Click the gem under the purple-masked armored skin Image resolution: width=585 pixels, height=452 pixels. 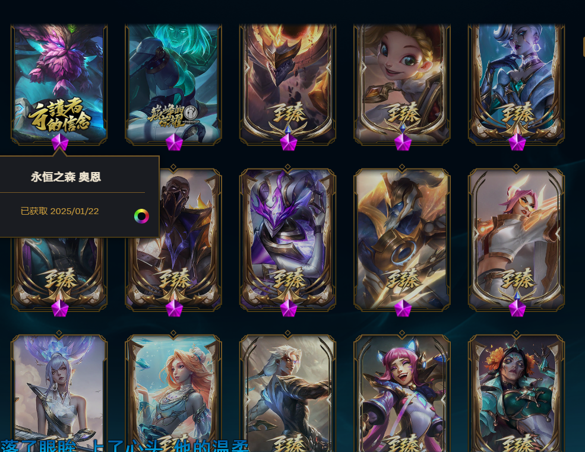[x=289, y=308]
